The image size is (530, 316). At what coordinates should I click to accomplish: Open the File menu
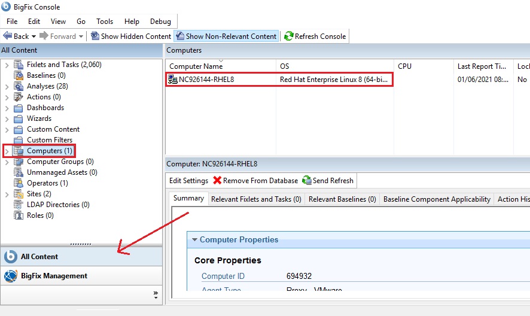(12, 22)
